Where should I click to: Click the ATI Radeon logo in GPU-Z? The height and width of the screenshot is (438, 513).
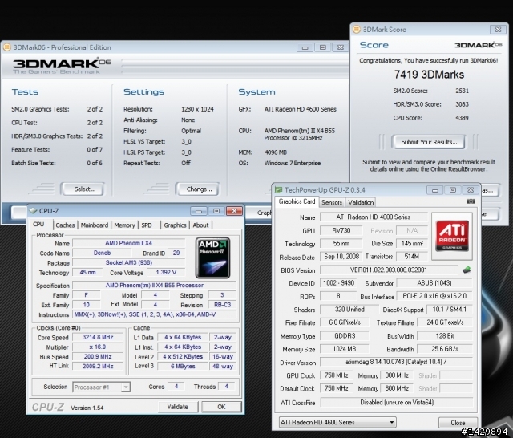(452, 236)
